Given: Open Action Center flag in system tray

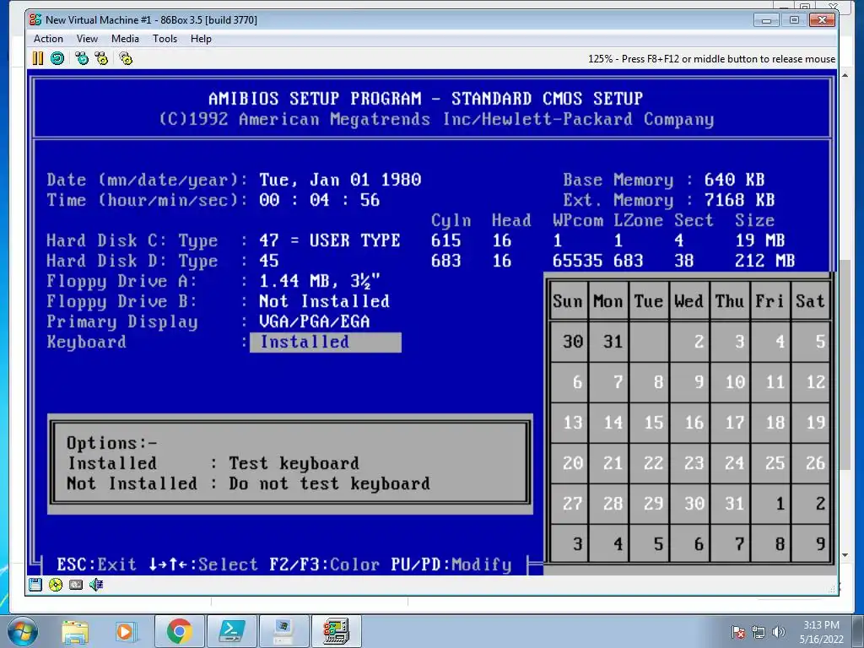Looking at the screenshot, I should 738,632.
